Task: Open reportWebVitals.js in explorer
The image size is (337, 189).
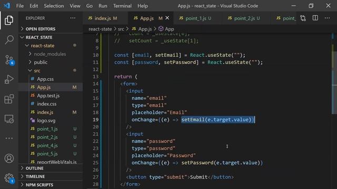Action: (56, 162)
